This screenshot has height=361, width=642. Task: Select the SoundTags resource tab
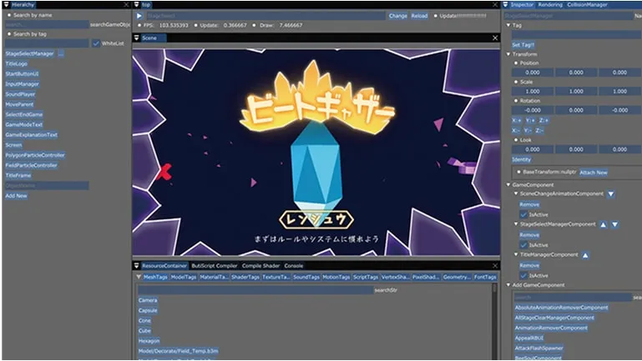click(x=306, y=277)
